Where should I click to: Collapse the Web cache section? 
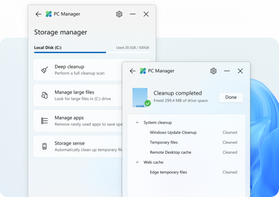tap(137, 162)
